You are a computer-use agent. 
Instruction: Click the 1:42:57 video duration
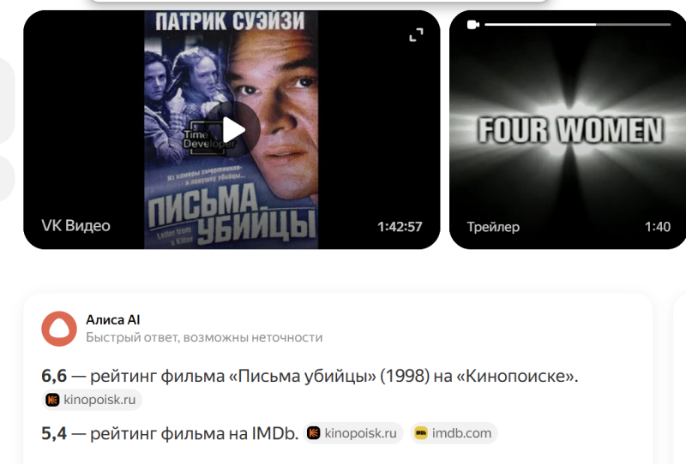400,227
